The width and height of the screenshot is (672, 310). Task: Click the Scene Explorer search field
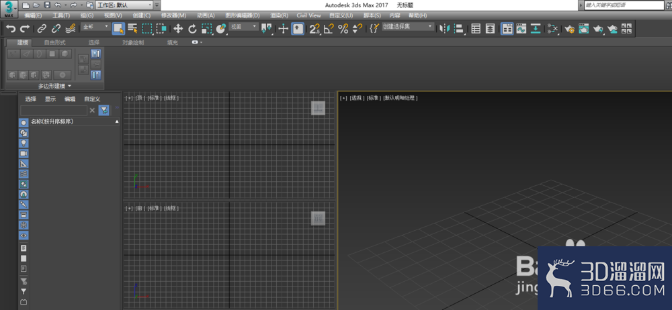tap(54, 111)
